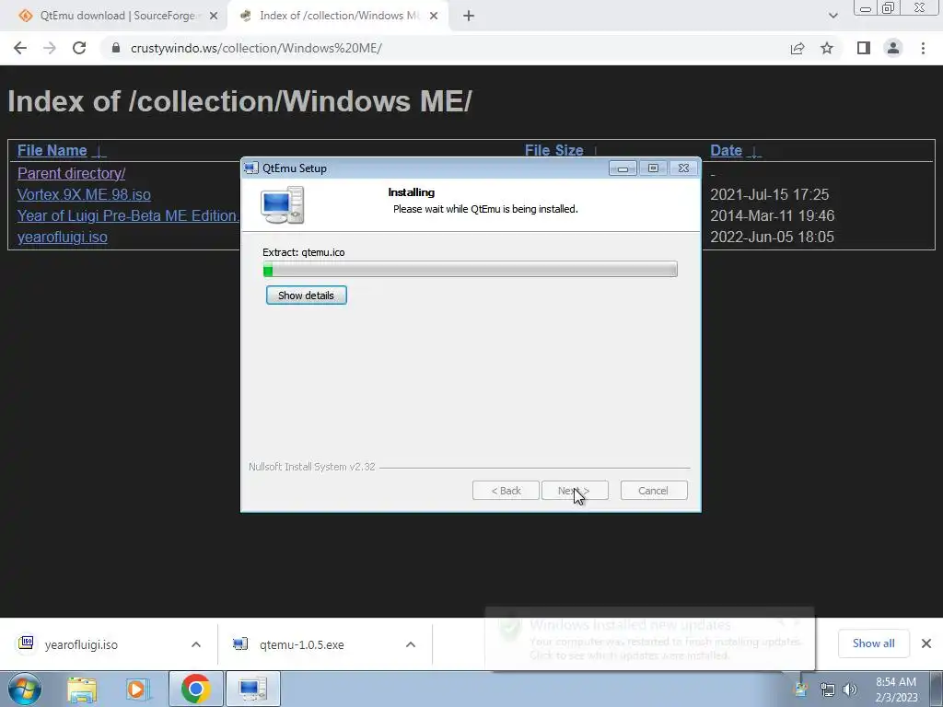Expand the tab search chevron
Image resolution: width=943 pixels, height=707 pixels.
[832, 17]
